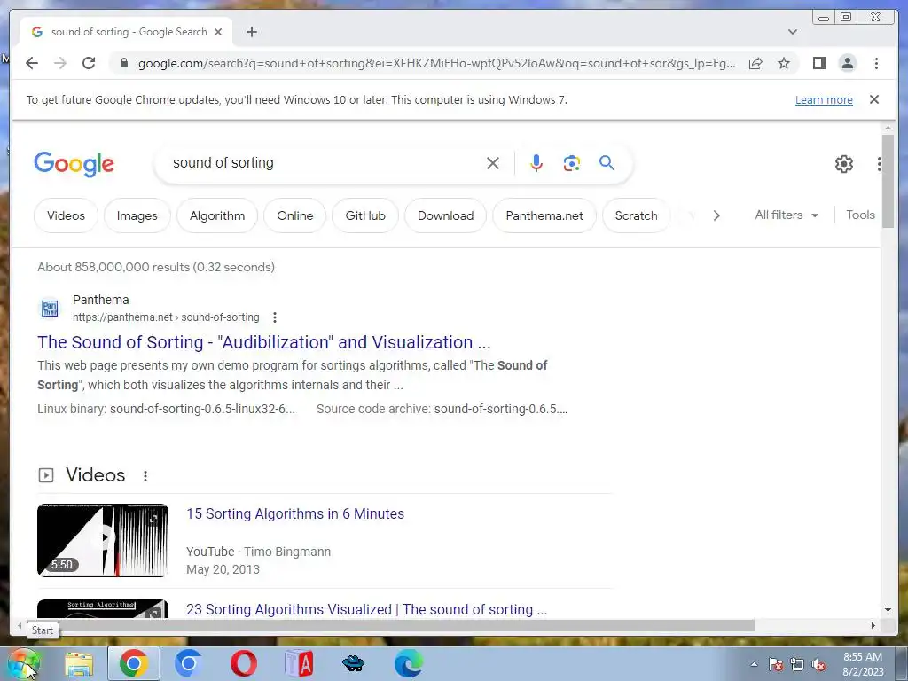Dismiss the Windows 7 update notice
Viewport: 908px width, 681px height.
point(874,99)
